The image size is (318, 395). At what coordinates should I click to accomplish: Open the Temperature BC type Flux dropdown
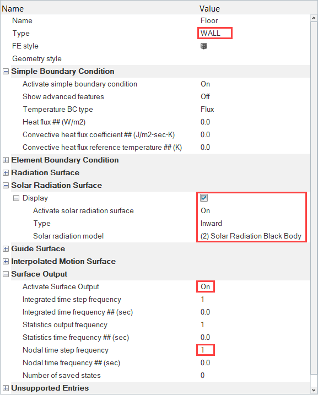[x=207, y=109]
